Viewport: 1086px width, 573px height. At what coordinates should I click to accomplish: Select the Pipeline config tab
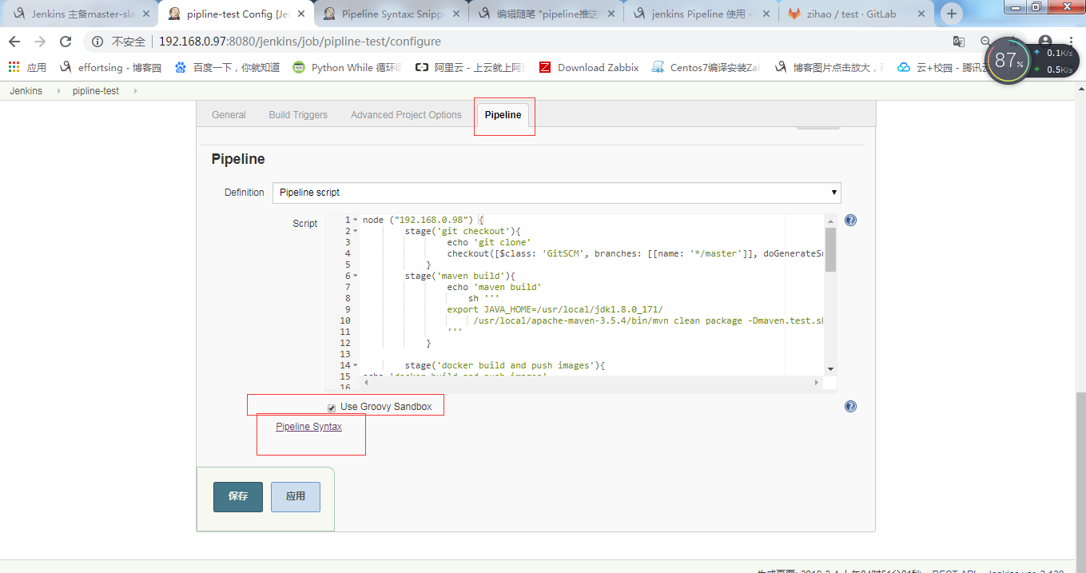pyautogui.click(x=503, y=115)
